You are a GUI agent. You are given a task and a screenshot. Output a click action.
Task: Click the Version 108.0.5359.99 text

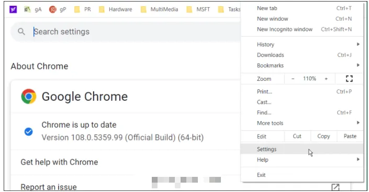click(122, 137)
